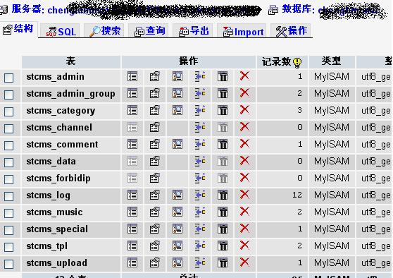Browse the stcms_comment table

point(132,144)
